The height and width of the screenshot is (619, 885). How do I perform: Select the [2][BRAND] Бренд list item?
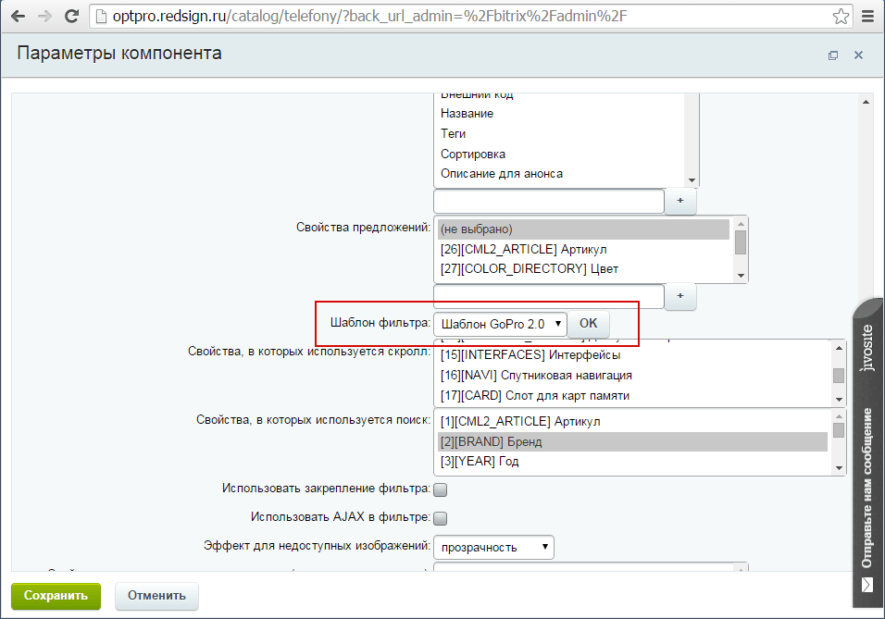point(492,442)
